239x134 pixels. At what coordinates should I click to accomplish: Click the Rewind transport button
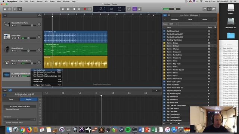point(63,9)
